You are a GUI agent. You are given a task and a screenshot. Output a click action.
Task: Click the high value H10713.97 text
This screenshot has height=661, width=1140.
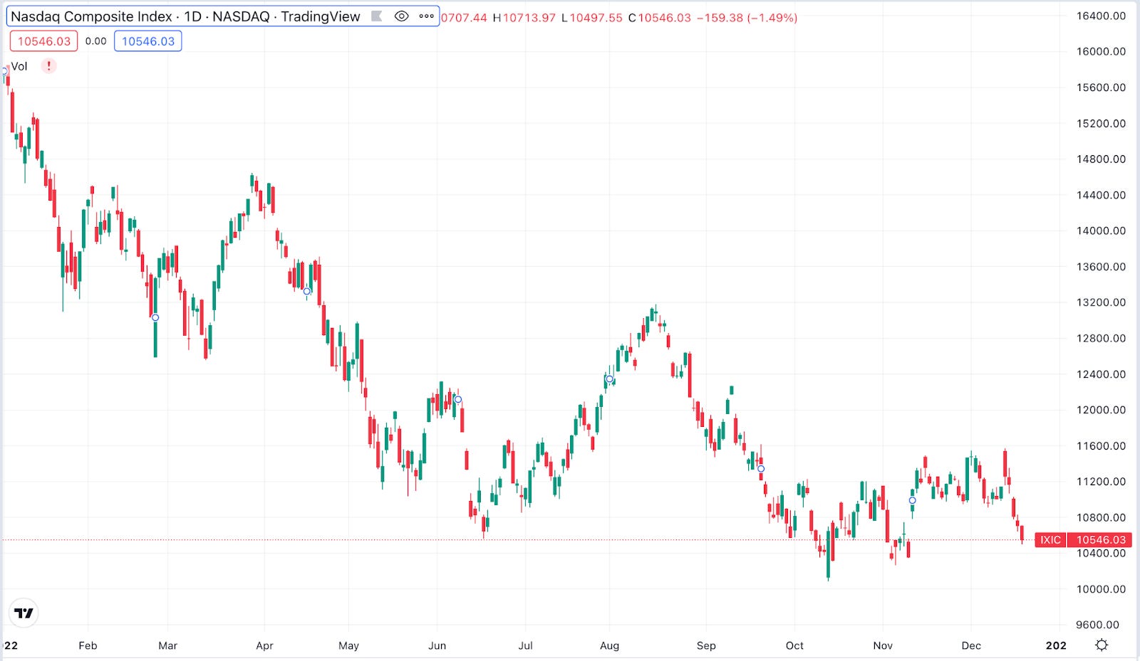point(524,18)
